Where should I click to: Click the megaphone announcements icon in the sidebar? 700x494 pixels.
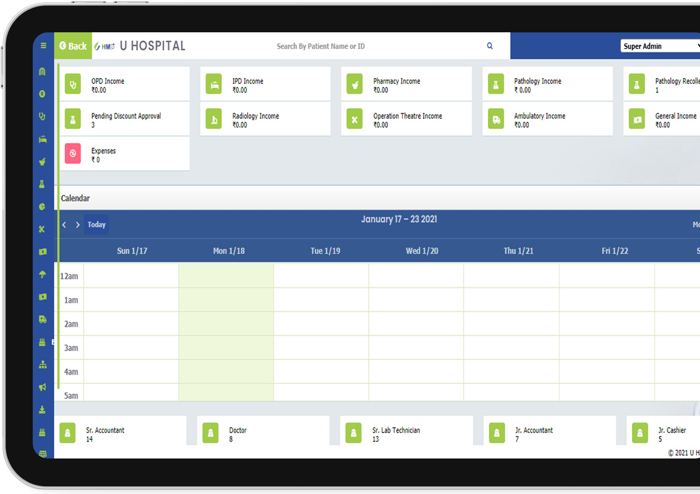coord(42,387)
